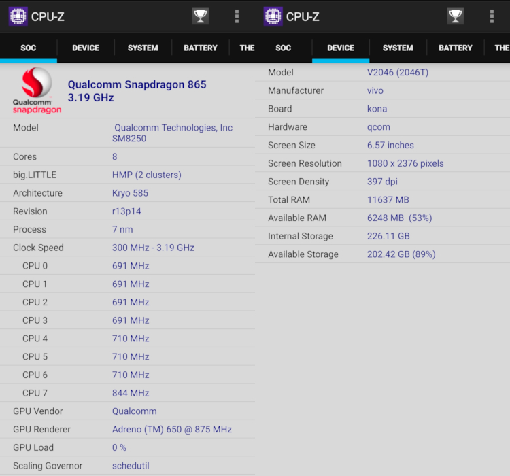Tap 'Kryo 585' architecture value
This screenshot has width=510, height=476.
130,193
